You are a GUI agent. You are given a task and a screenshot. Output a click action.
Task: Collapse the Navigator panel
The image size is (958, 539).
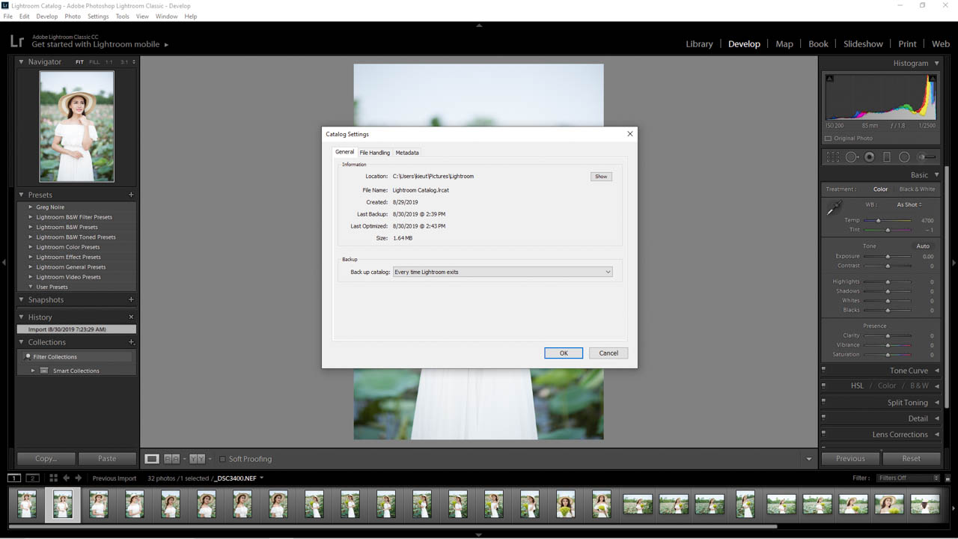click(20, 61)
